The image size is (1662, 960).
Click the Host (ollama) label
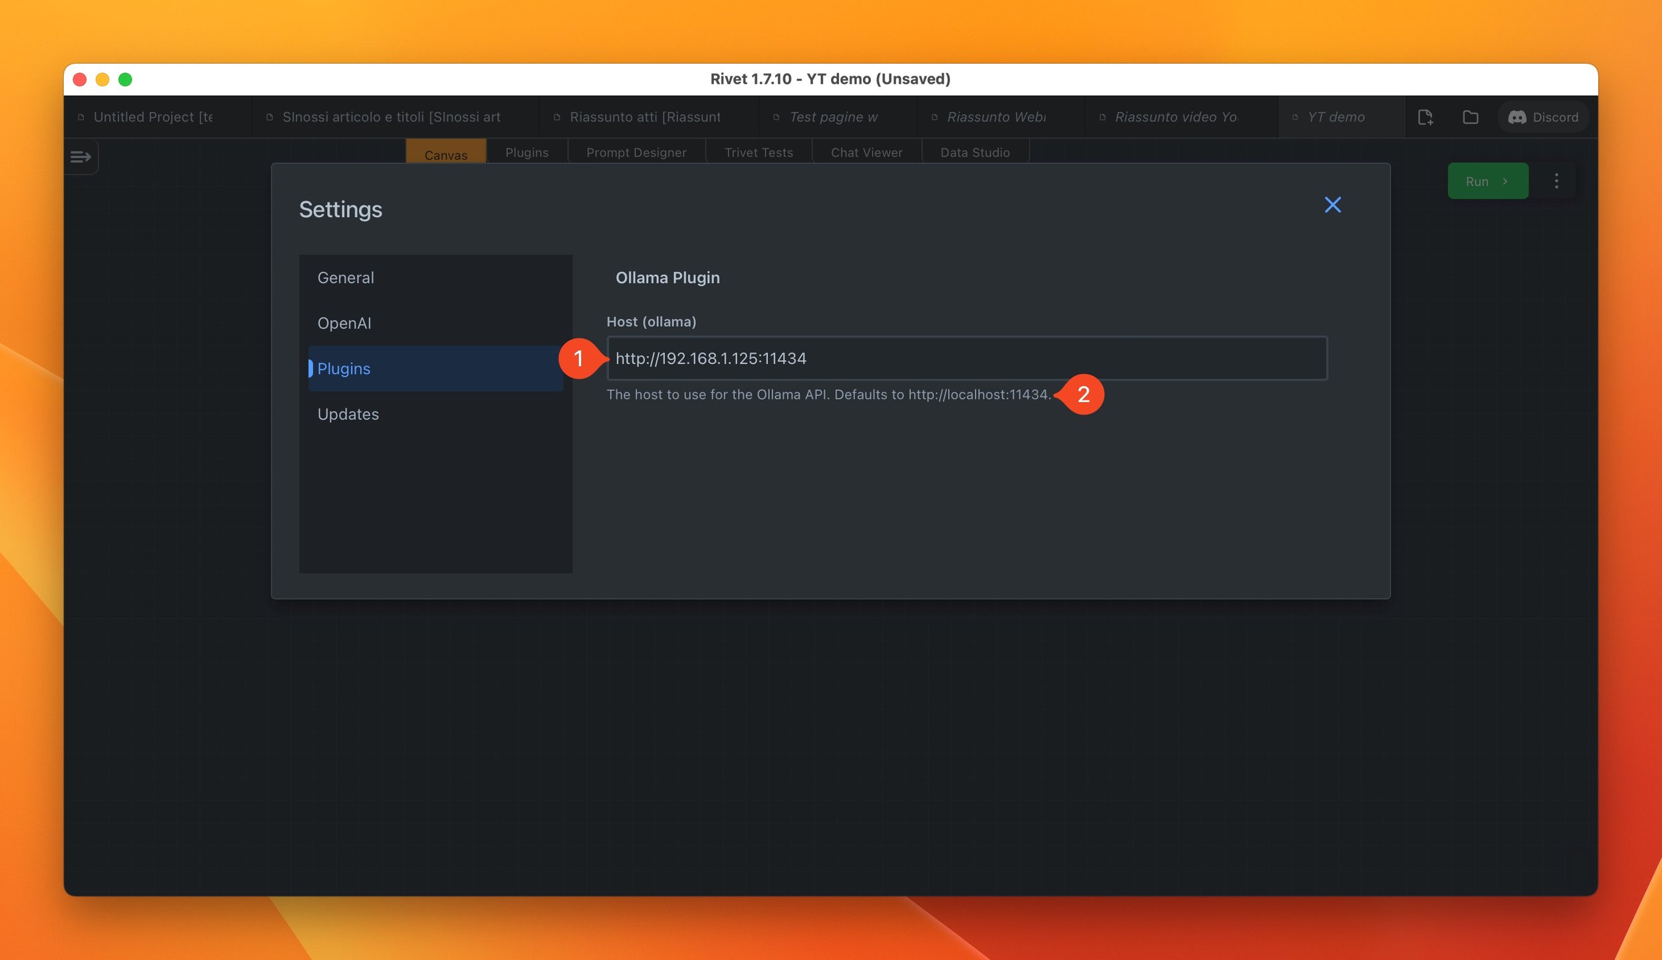coord(651,322)
